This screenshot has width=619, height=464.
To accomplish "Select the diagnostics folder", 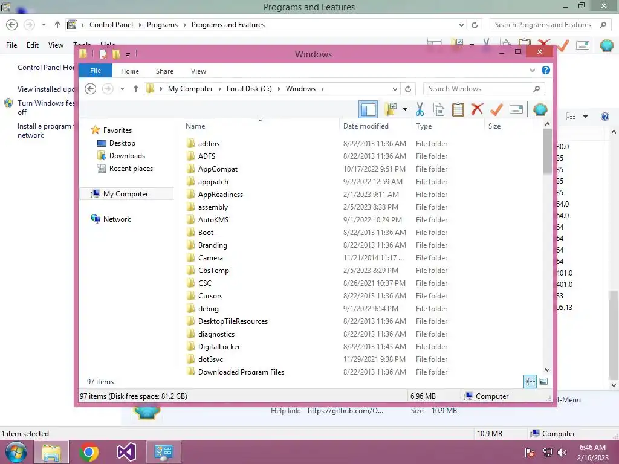I will coord(216,334).
